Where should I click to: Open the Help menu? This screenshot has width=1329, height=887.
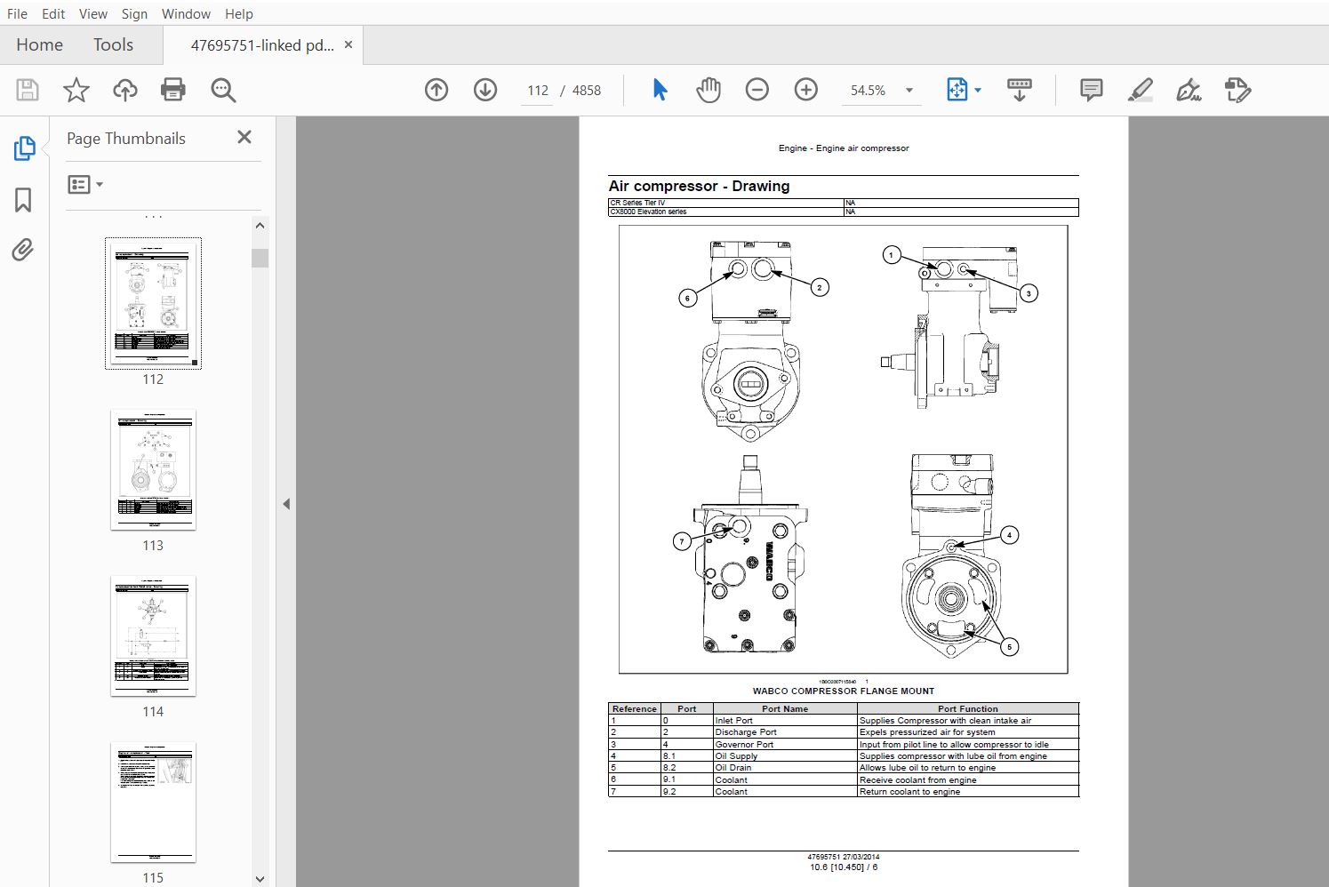click(x=239, y=13)
